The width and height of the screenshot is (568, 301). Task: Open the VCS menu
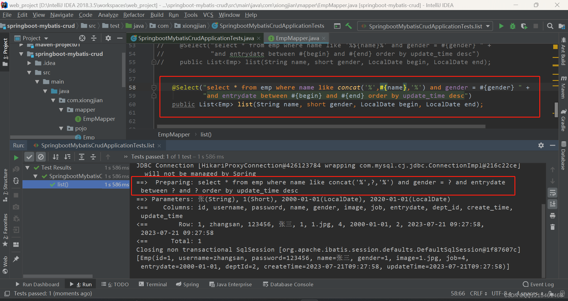click(208, 15)
